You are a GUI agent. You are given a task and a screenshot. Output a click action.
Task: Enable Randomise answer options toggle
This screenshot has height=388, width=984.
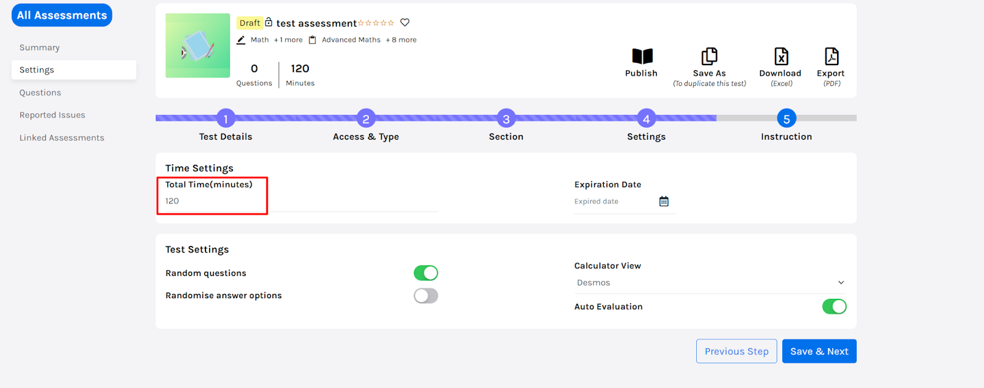tap(426, 296)
